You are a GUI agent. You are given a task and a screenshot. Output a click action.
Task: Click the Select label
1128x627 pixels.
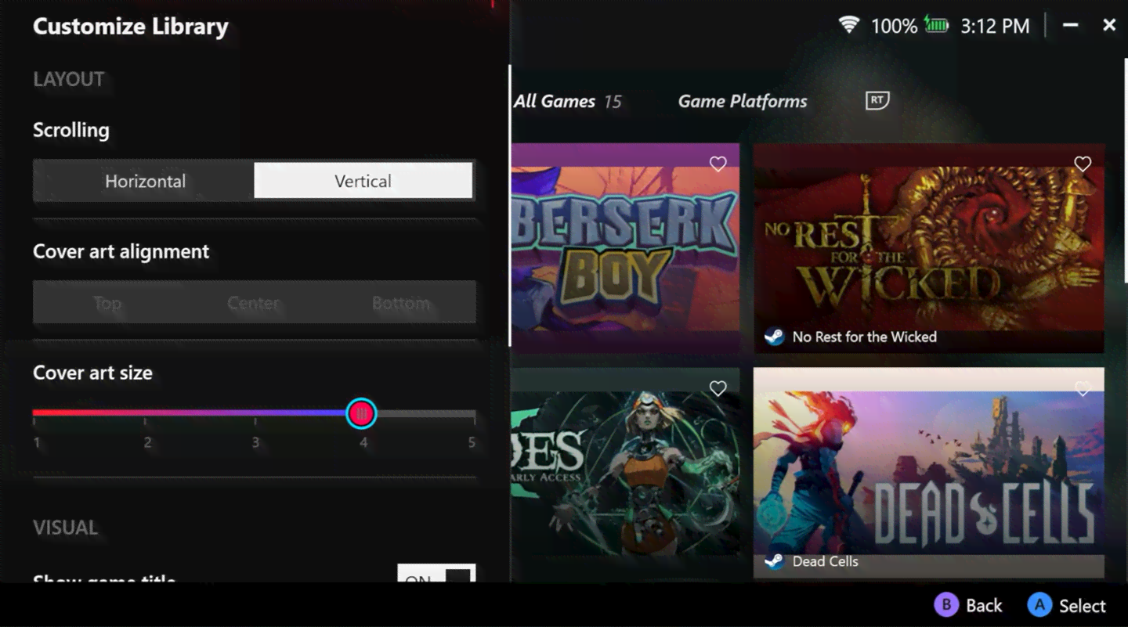pos(1083,606)
